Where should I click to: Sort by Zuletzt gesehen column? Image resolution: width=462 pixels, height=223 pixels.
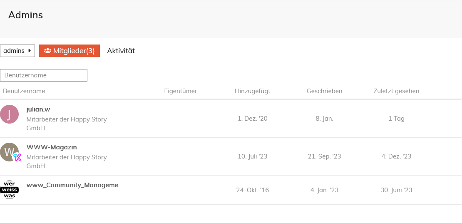[396, 91]
